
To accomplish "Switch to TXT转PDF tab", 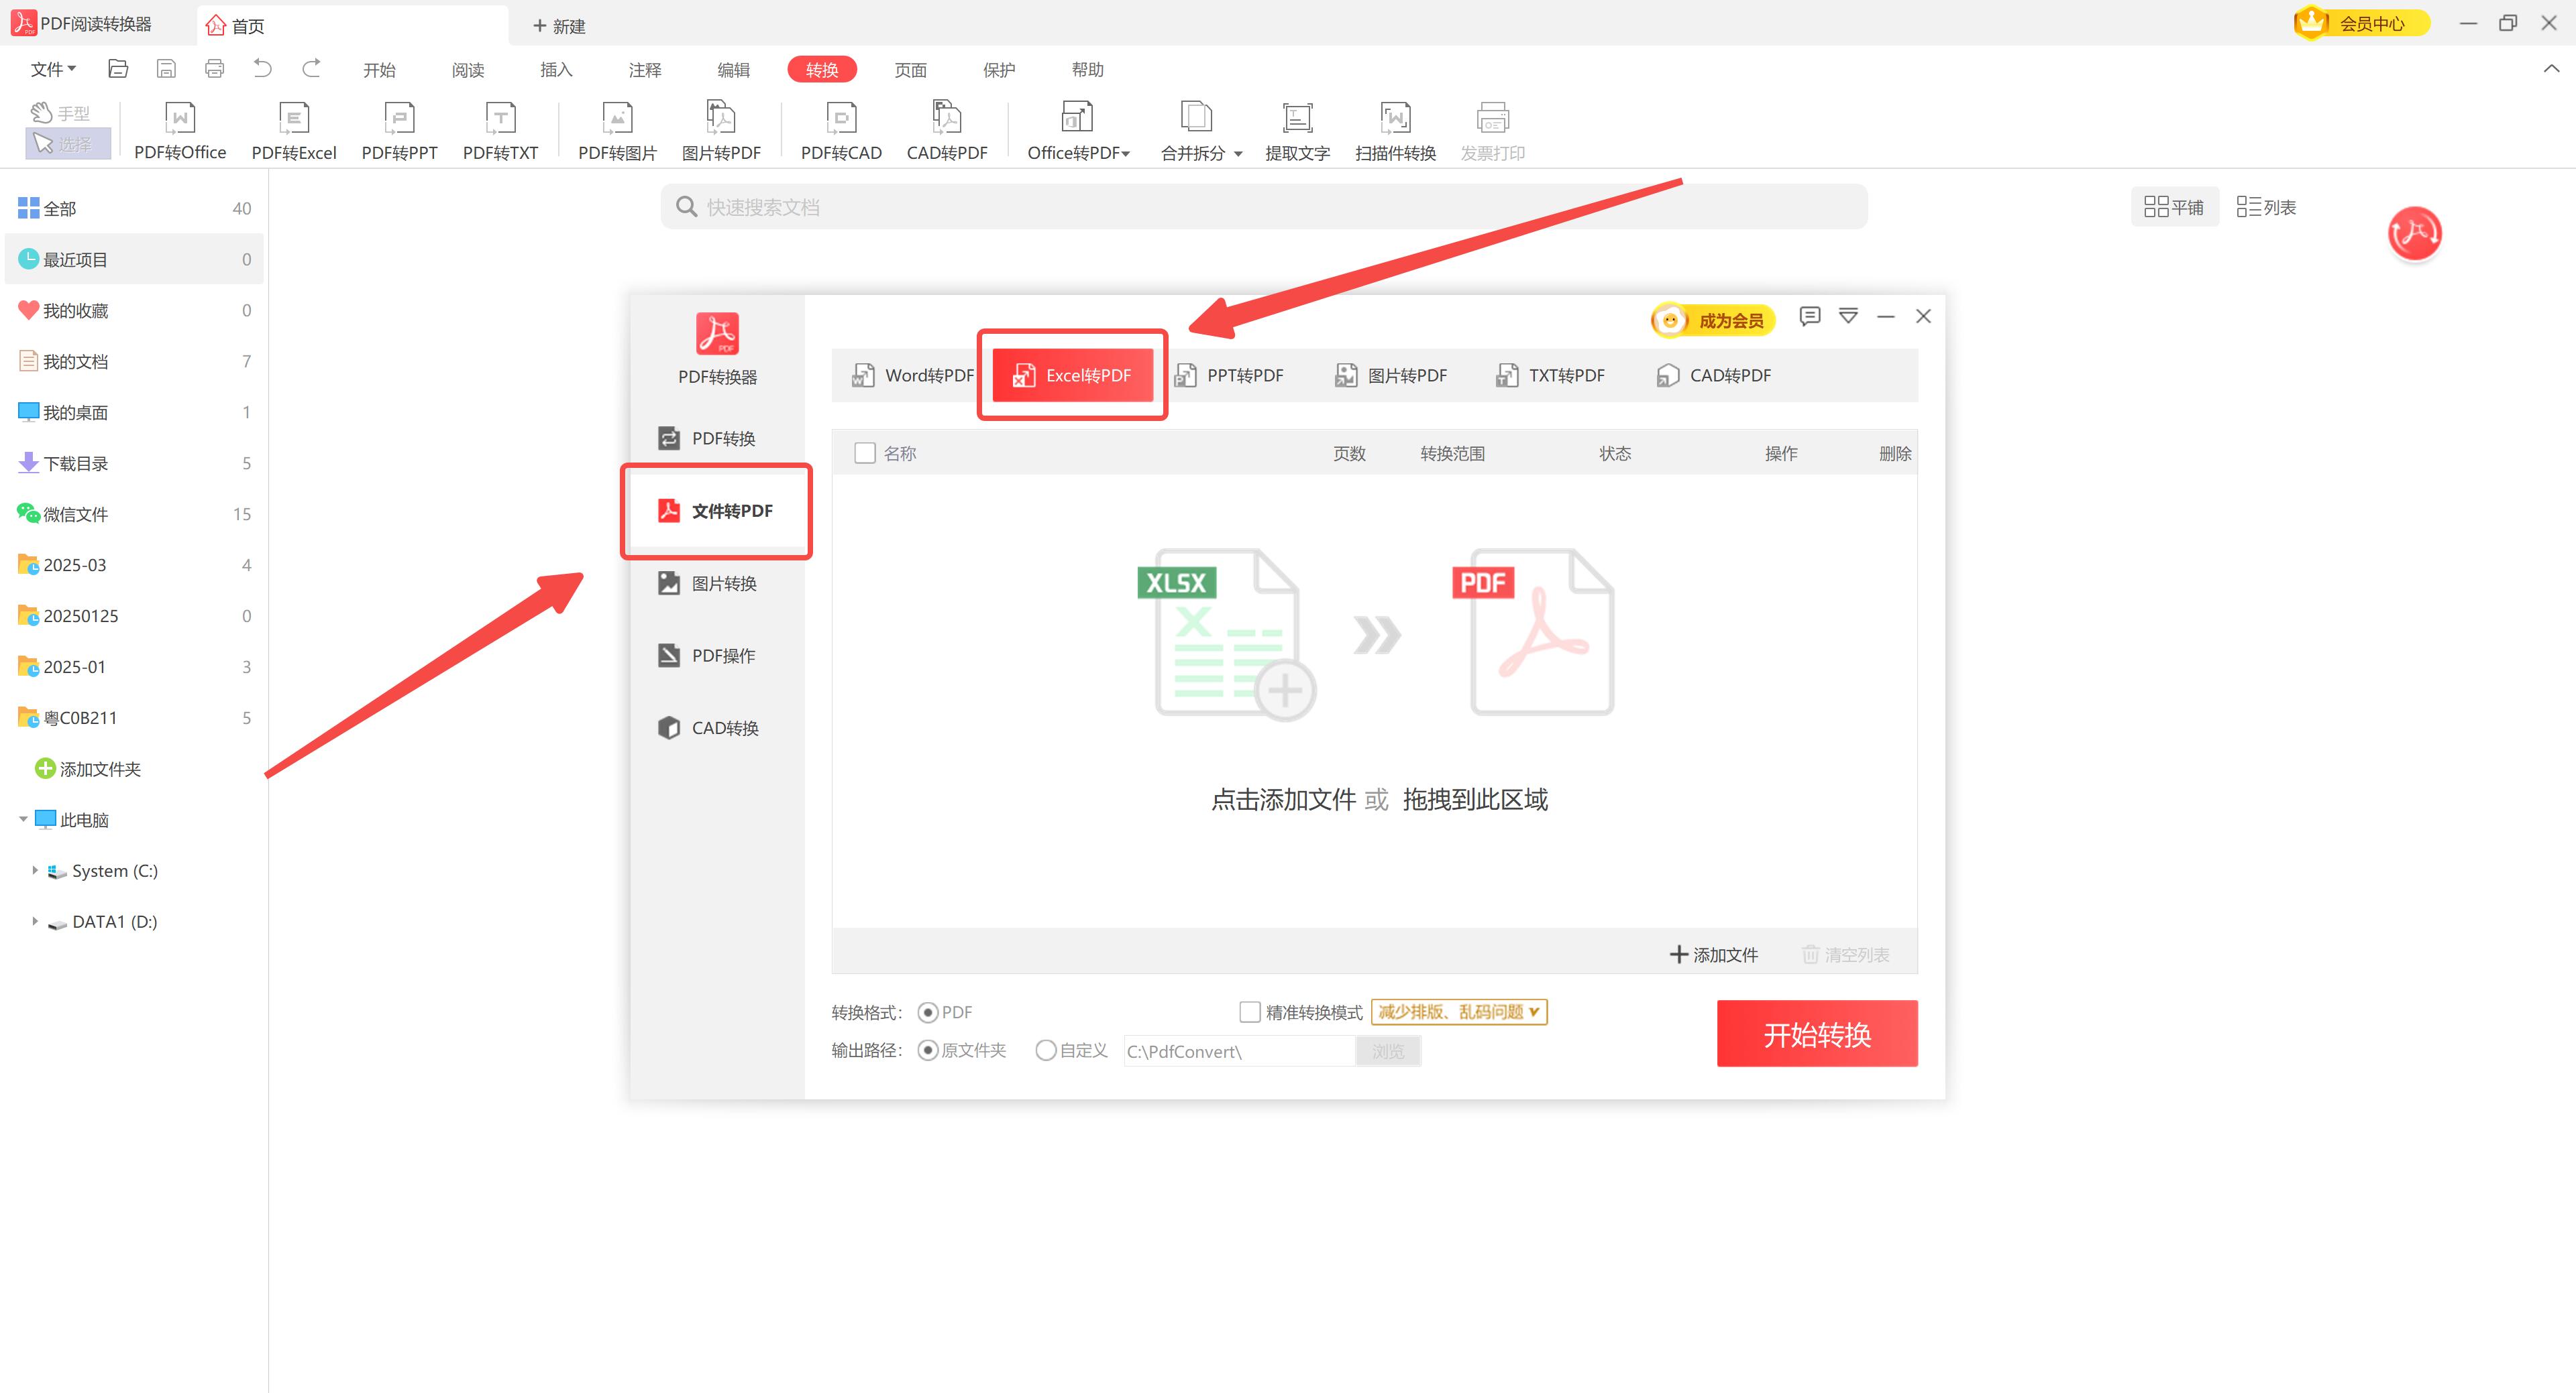I will 1550,375.
